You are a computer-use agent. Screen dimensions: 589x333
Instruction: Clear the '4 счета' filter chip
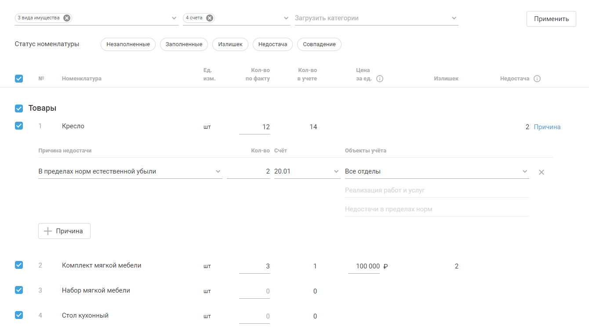coord(210,18)
